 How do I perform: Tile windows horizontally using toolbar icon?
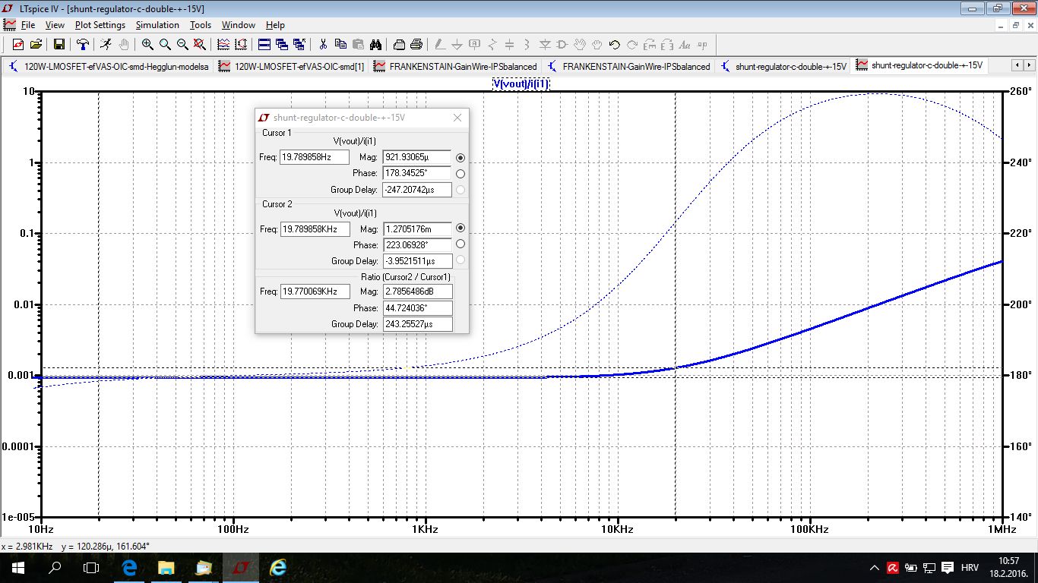click(264, 44)
